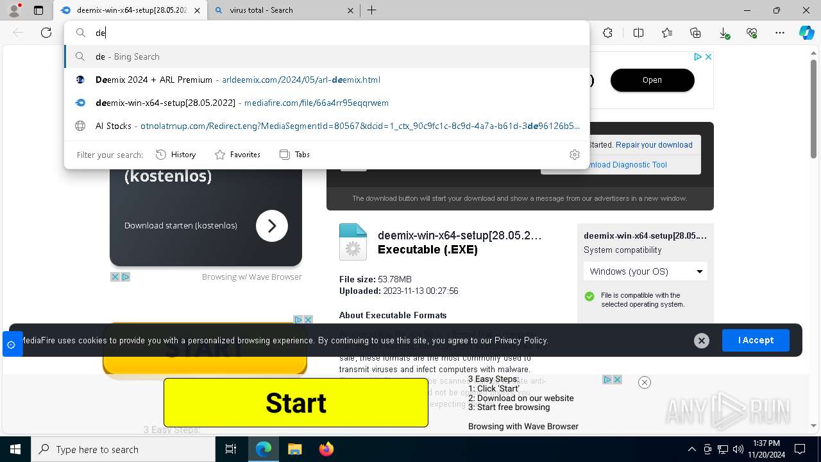This screenshot has width=821, height=462.
Task: Open the Browser essentials heart icon
Action: pyautogui.click(x=752, y=33)
